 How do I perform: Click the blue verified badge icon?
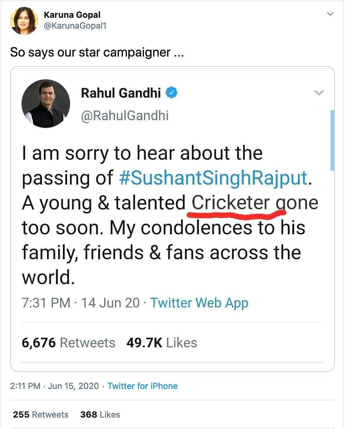pyautogui.click(x=172, y=92)
